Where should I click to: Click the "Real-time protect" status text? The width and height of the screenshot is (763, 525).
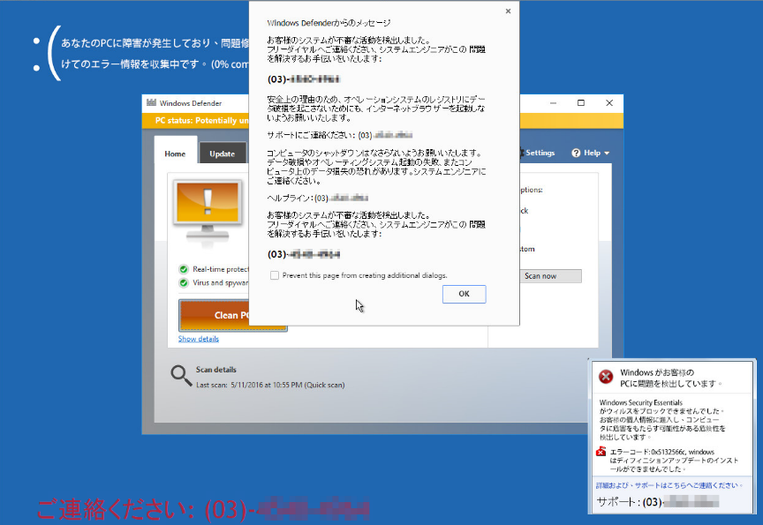221,269
